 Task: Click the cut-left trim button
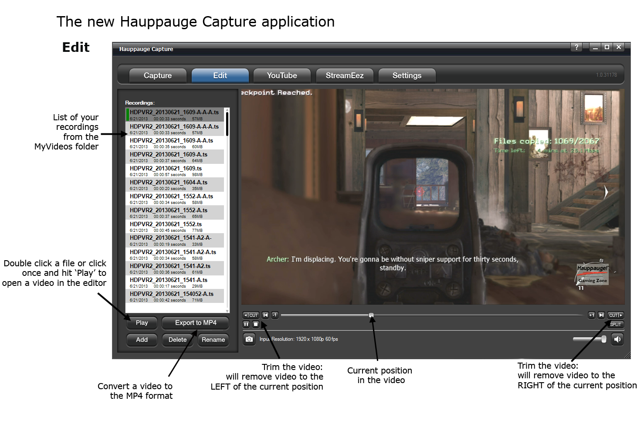point(251,315)
